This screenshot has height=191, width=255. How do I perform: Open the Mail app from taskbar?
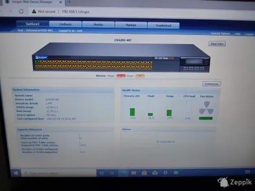[155, 173]
